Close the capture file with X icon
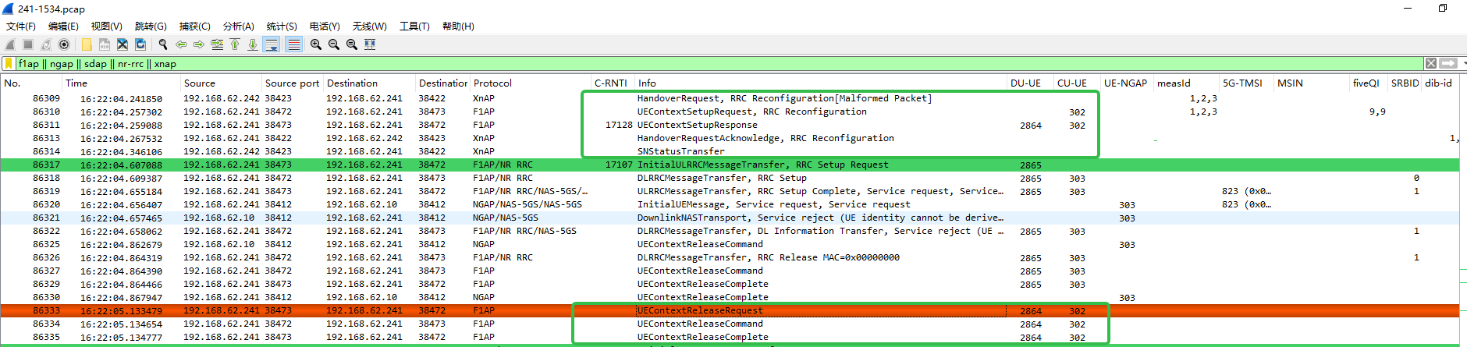 (x=123, y=44)
